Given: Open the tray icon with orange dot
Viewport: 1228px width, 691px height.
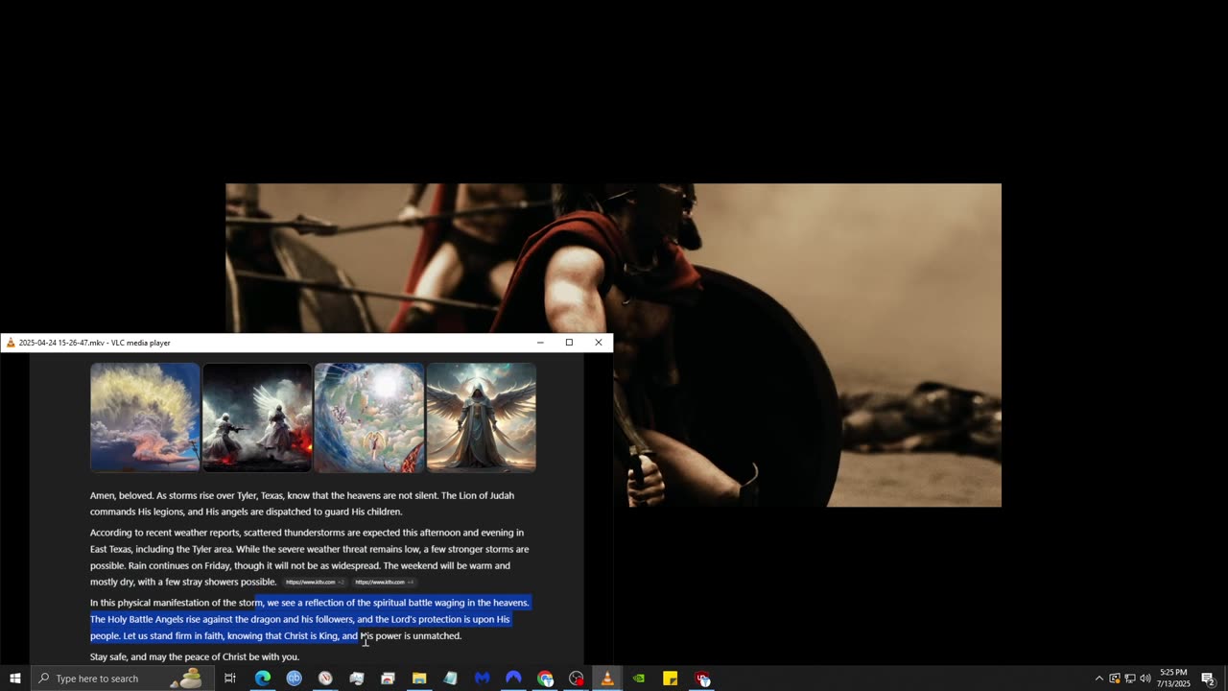Looking at the screenshot, I should pyautogui.click(x=1115, y=679).
